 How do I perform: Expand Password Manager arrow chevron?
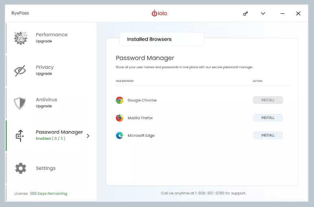88,136
